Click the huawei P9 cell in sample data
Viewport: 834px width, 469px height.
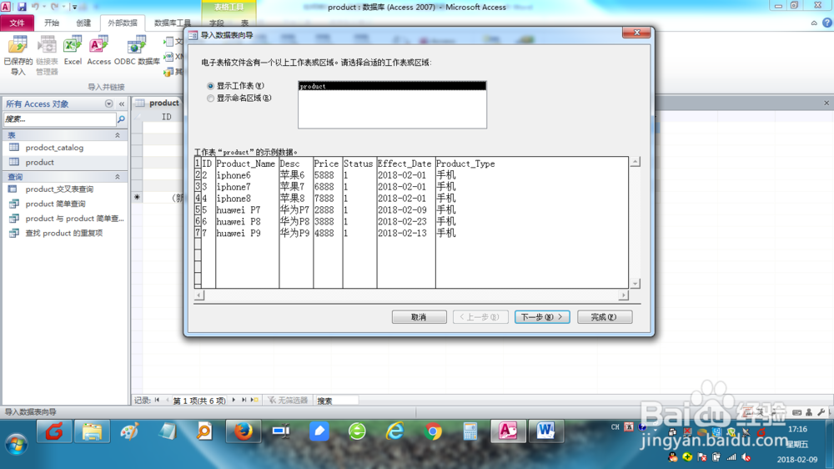pos(239,233)
